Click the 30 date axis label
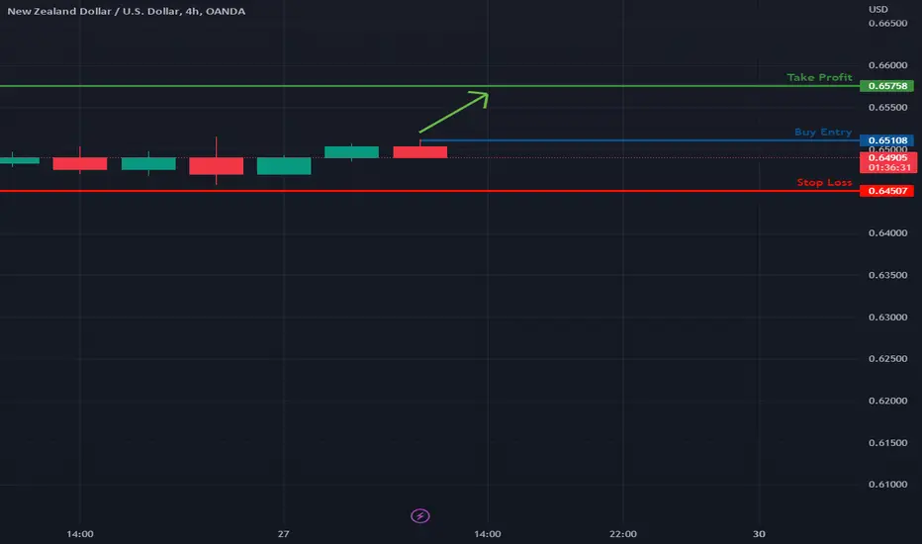The height and width of the screenshot is (544, 922). tap(759, 534)
